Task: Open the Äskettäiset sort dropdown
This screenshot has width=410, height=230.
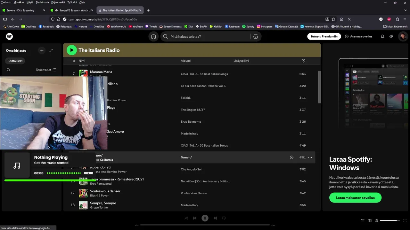Action: [x=46, y=70]
